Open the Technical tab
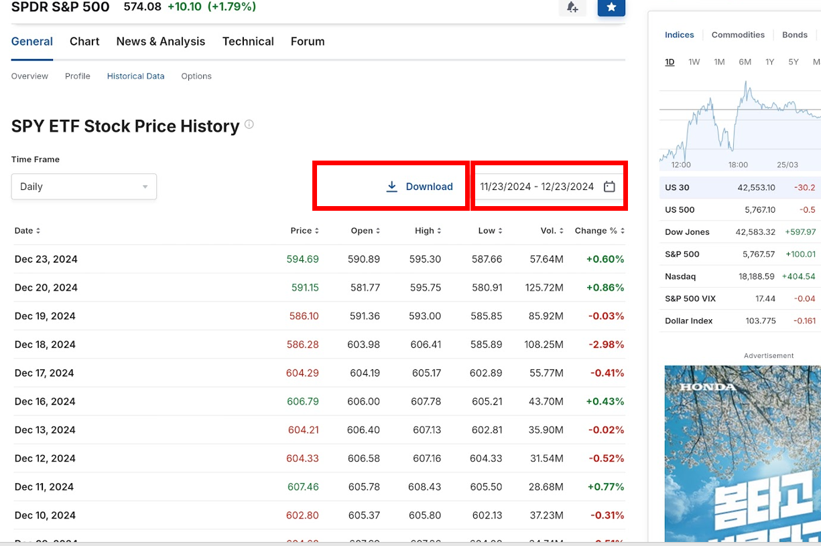Image resolution: width=821 pixels, height=546 pixels. point(248,41)
